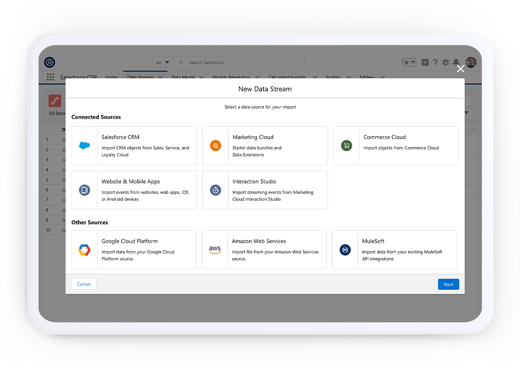
Task: Select the MuleSoft logo icon
Action: click(x=345, y=250)
